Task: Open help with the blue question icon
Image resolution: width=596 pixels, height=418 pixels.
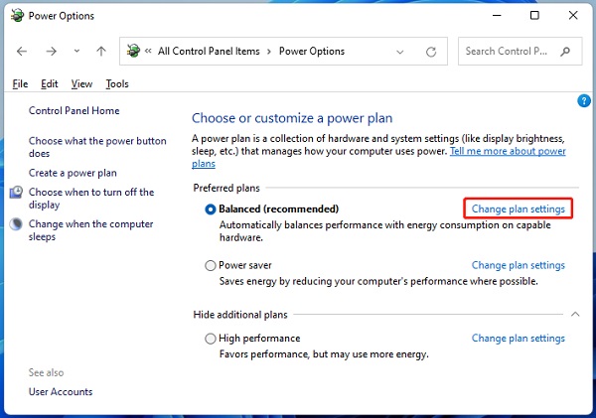Action: (x=584, y=100)
